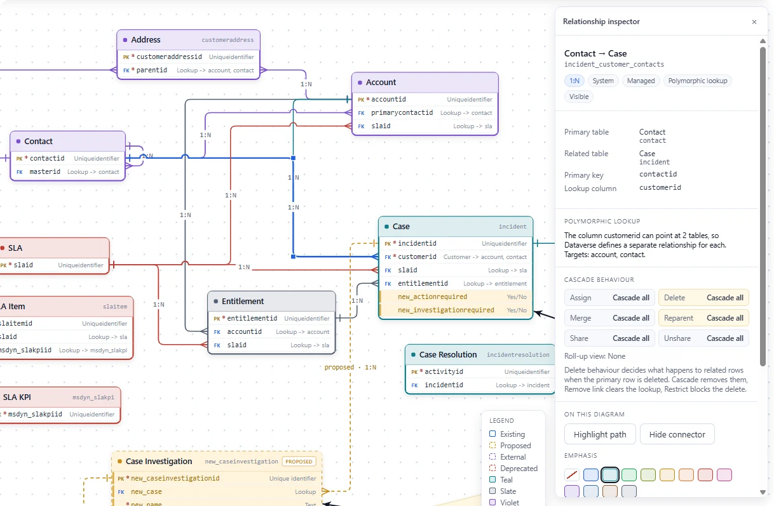
Task: Click the FK badge beside primarycontactid
Action: [361, 113]
